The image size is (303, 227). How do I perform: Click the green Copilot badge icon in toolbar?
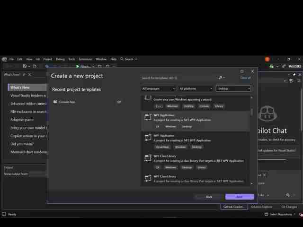click(x=271, y=66)
